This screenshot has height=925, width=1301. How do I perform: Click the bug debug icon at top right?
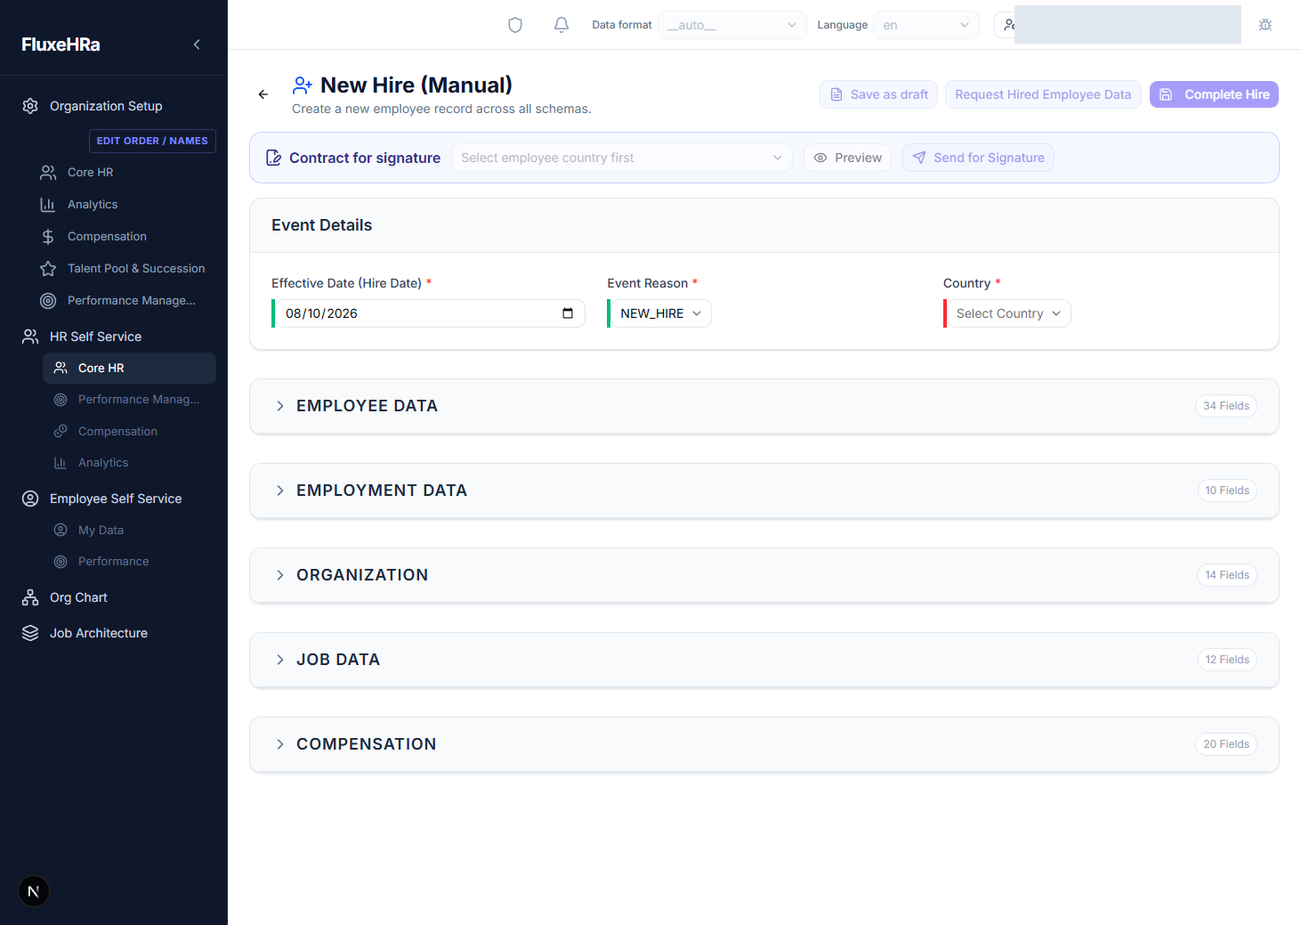pyautogui.click(x=1265, y=25)
